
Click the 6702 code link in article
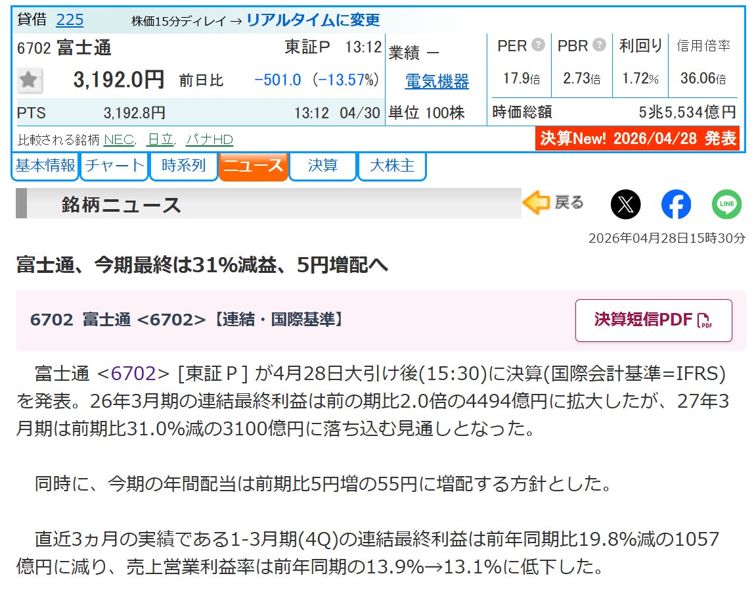[133, 374]
